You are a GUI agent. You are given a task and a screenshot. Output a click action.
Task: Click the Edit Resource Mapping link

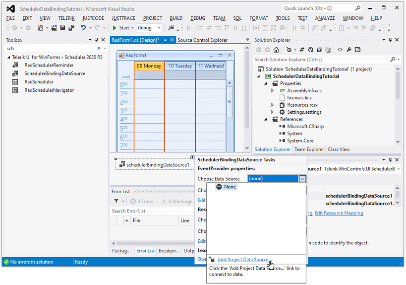coord(339,213)
